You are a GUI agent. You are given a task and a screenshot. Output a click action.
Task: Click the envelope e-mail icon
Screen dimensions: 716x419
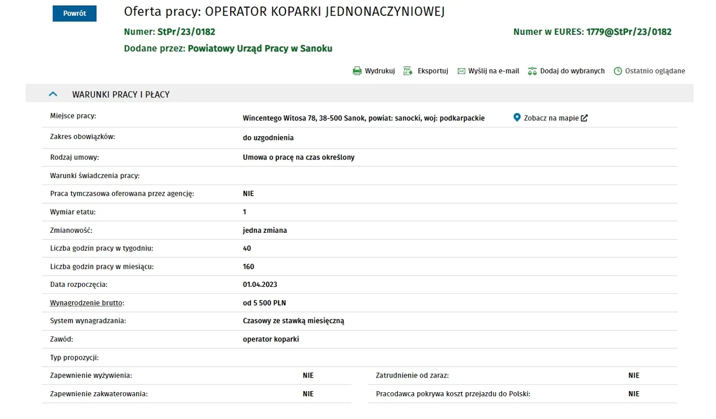[x=461, y=71]
